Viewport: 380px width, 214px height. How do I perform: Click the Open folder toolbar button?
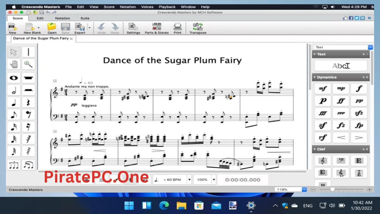pos(52,29)
